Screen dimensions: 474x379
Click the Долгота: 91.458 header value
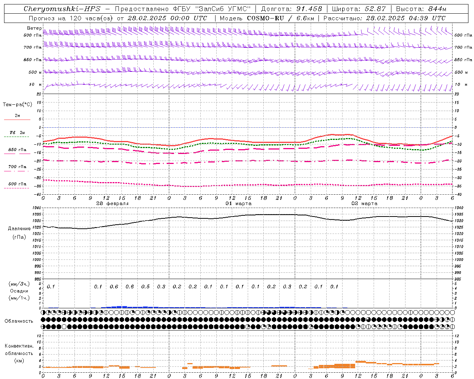pyautogui.click(x=292, y=9)
